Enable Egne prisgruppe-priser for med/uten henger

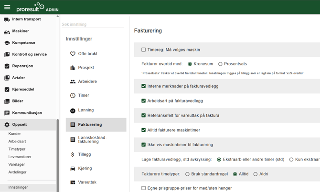pyautogui.click(x=143, y=188)
